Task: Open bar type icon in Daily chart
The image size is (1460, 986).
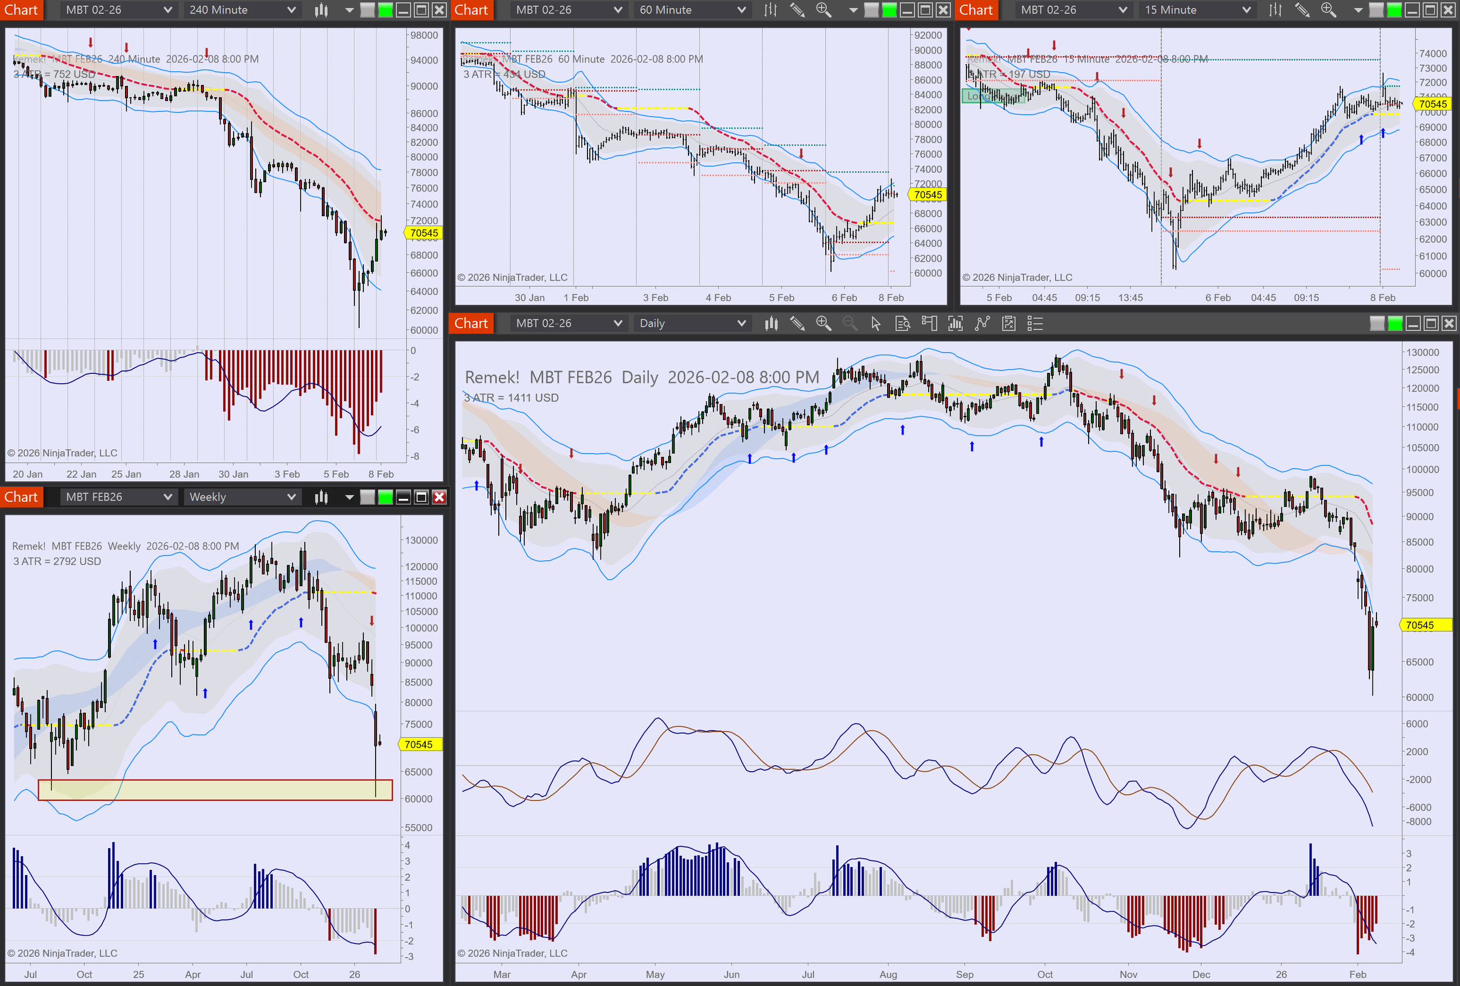Action: pyautogui.click(x=771, y=324)
